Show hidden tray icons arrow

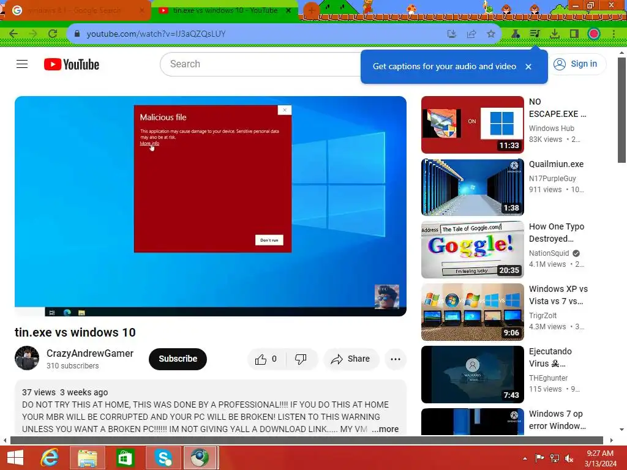tap(525, 458)
